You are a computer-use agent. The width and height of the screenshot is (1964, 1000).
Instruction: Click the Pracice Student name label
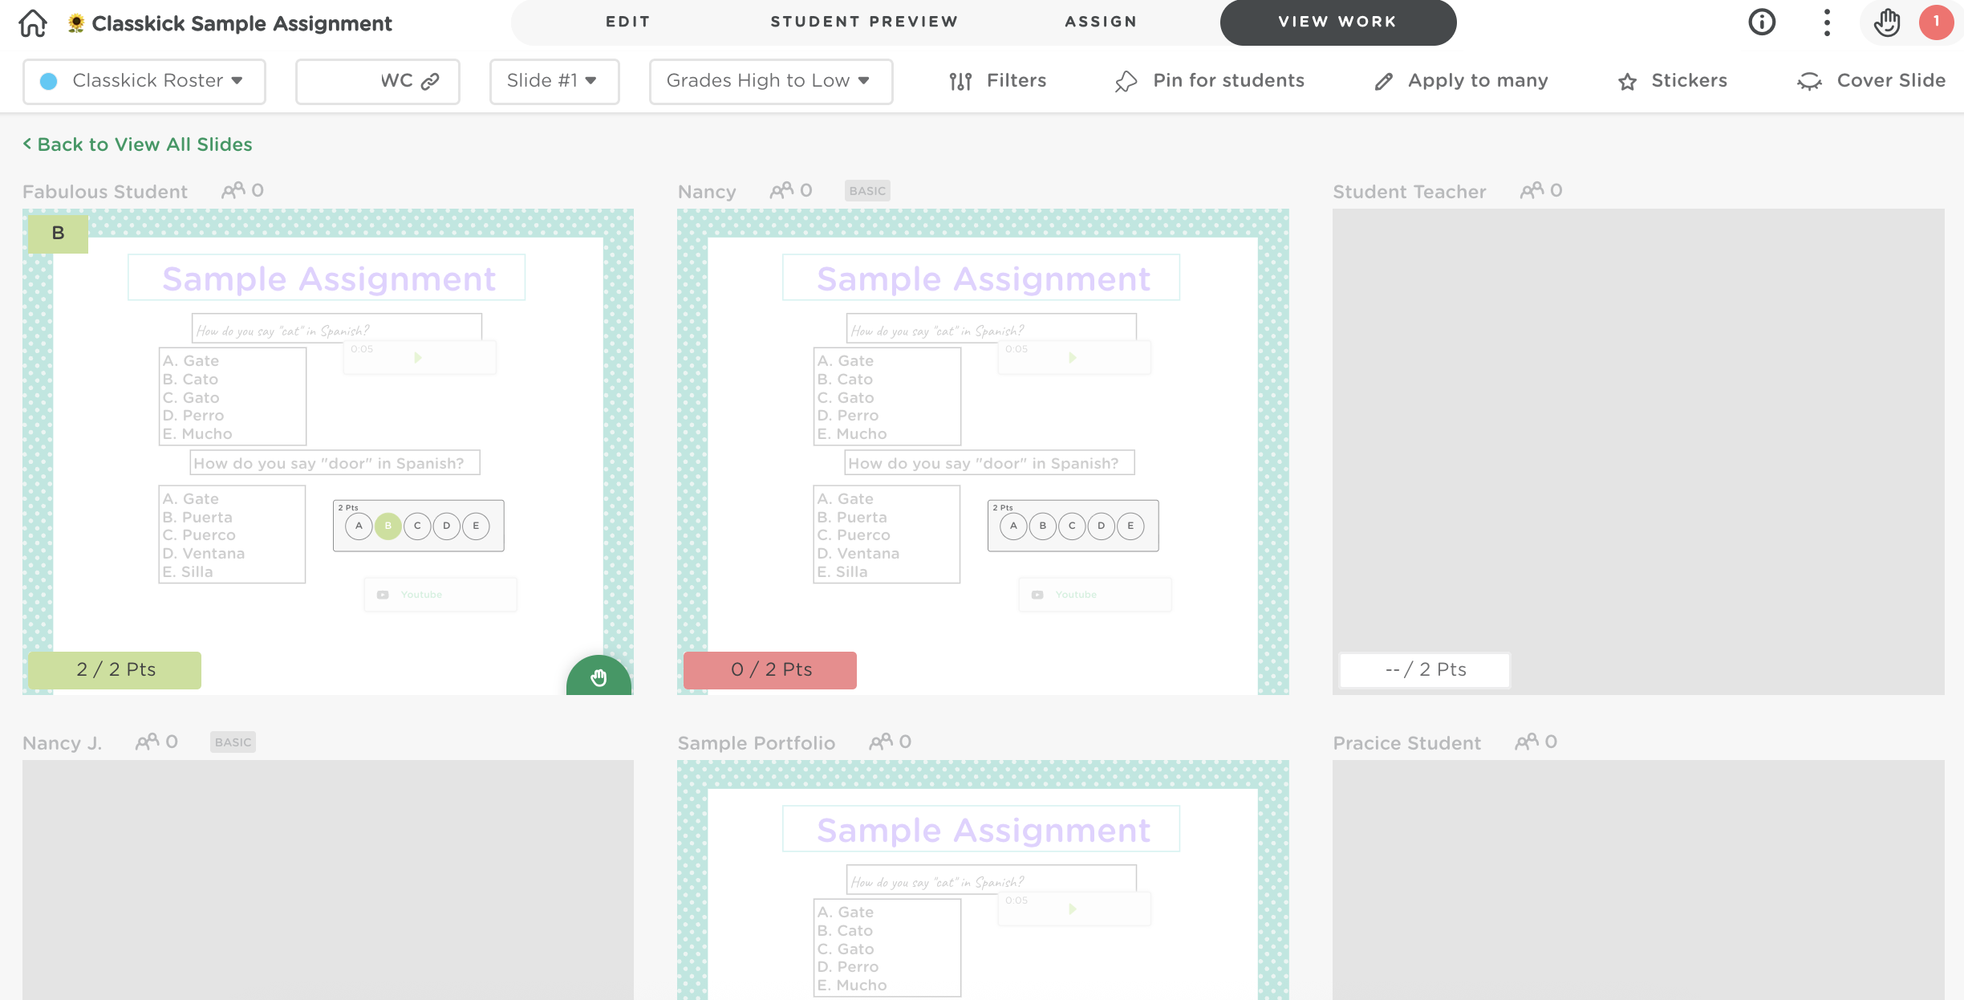[x=1407, y=743]
